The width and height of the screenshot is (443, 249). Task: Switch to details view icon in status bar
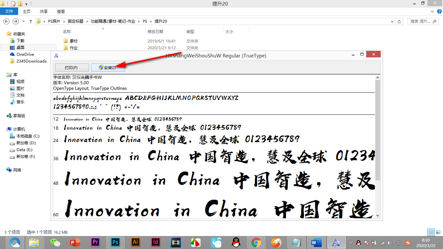point(431,232)
